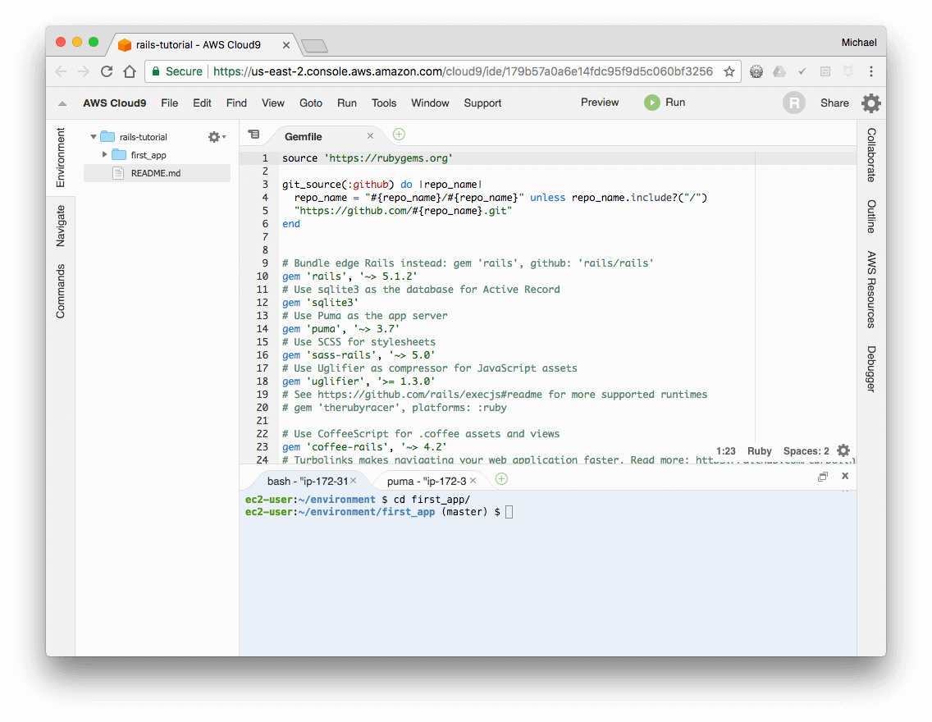The width and height of the screenshot is (932, 722).
Task: Click the gem 'rails' code line
Action: [349, 276]
